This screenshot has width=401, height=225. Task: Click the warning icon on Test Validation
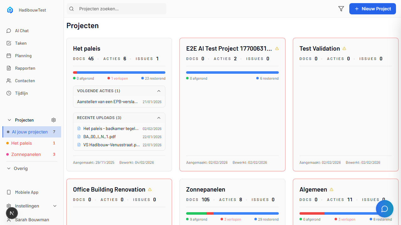pyautogui.click(x=344, y=48)
